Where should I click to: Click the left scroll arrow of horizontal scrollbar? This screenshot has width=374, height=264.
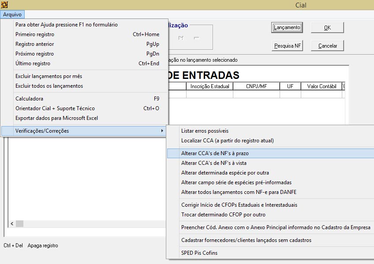click(x=12, y=224)
